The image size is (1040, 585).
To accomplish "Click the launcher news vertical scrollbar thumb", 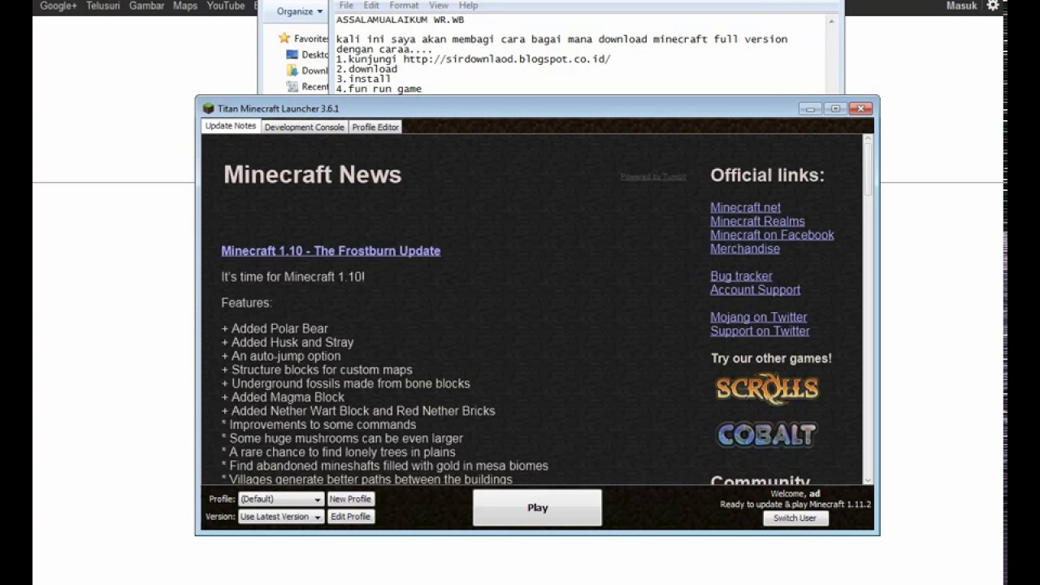I will [868, 171].
